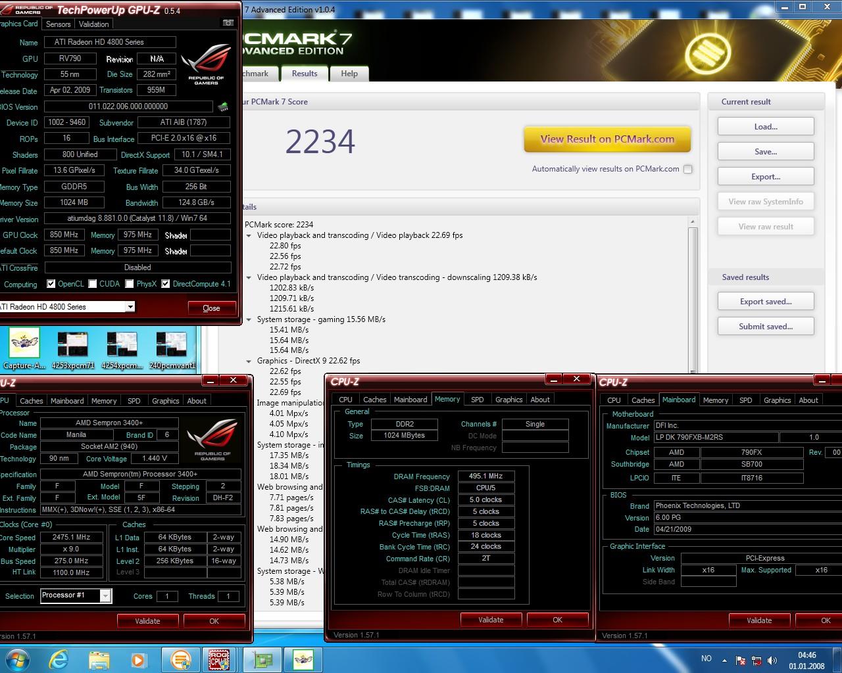842x673 pixels.
Task: Open the Action Center flag tray icon
Action: (x=741, y=661)
